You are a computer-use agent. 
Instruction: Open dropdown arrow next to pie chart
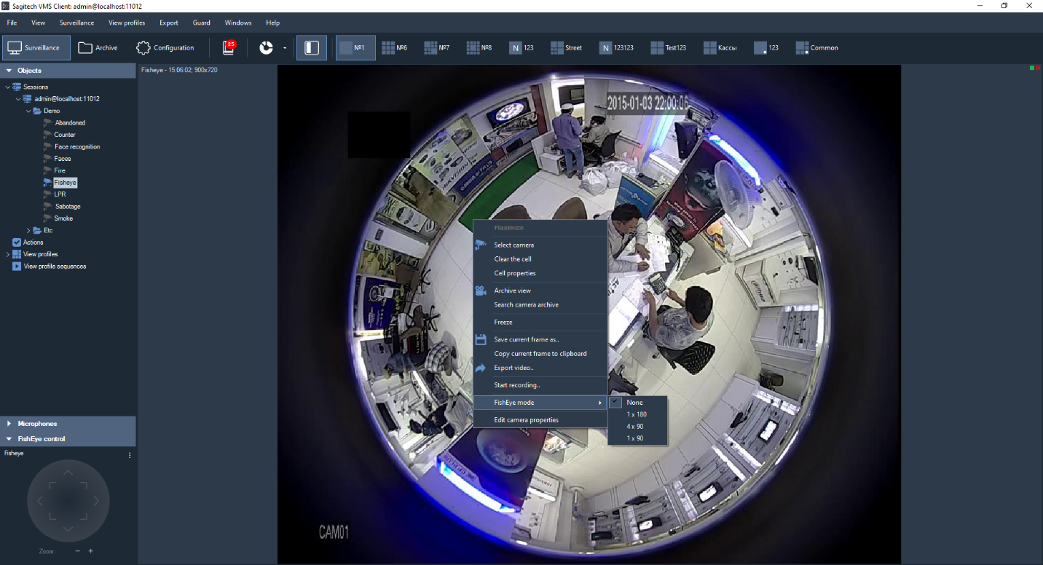(284, 48)
